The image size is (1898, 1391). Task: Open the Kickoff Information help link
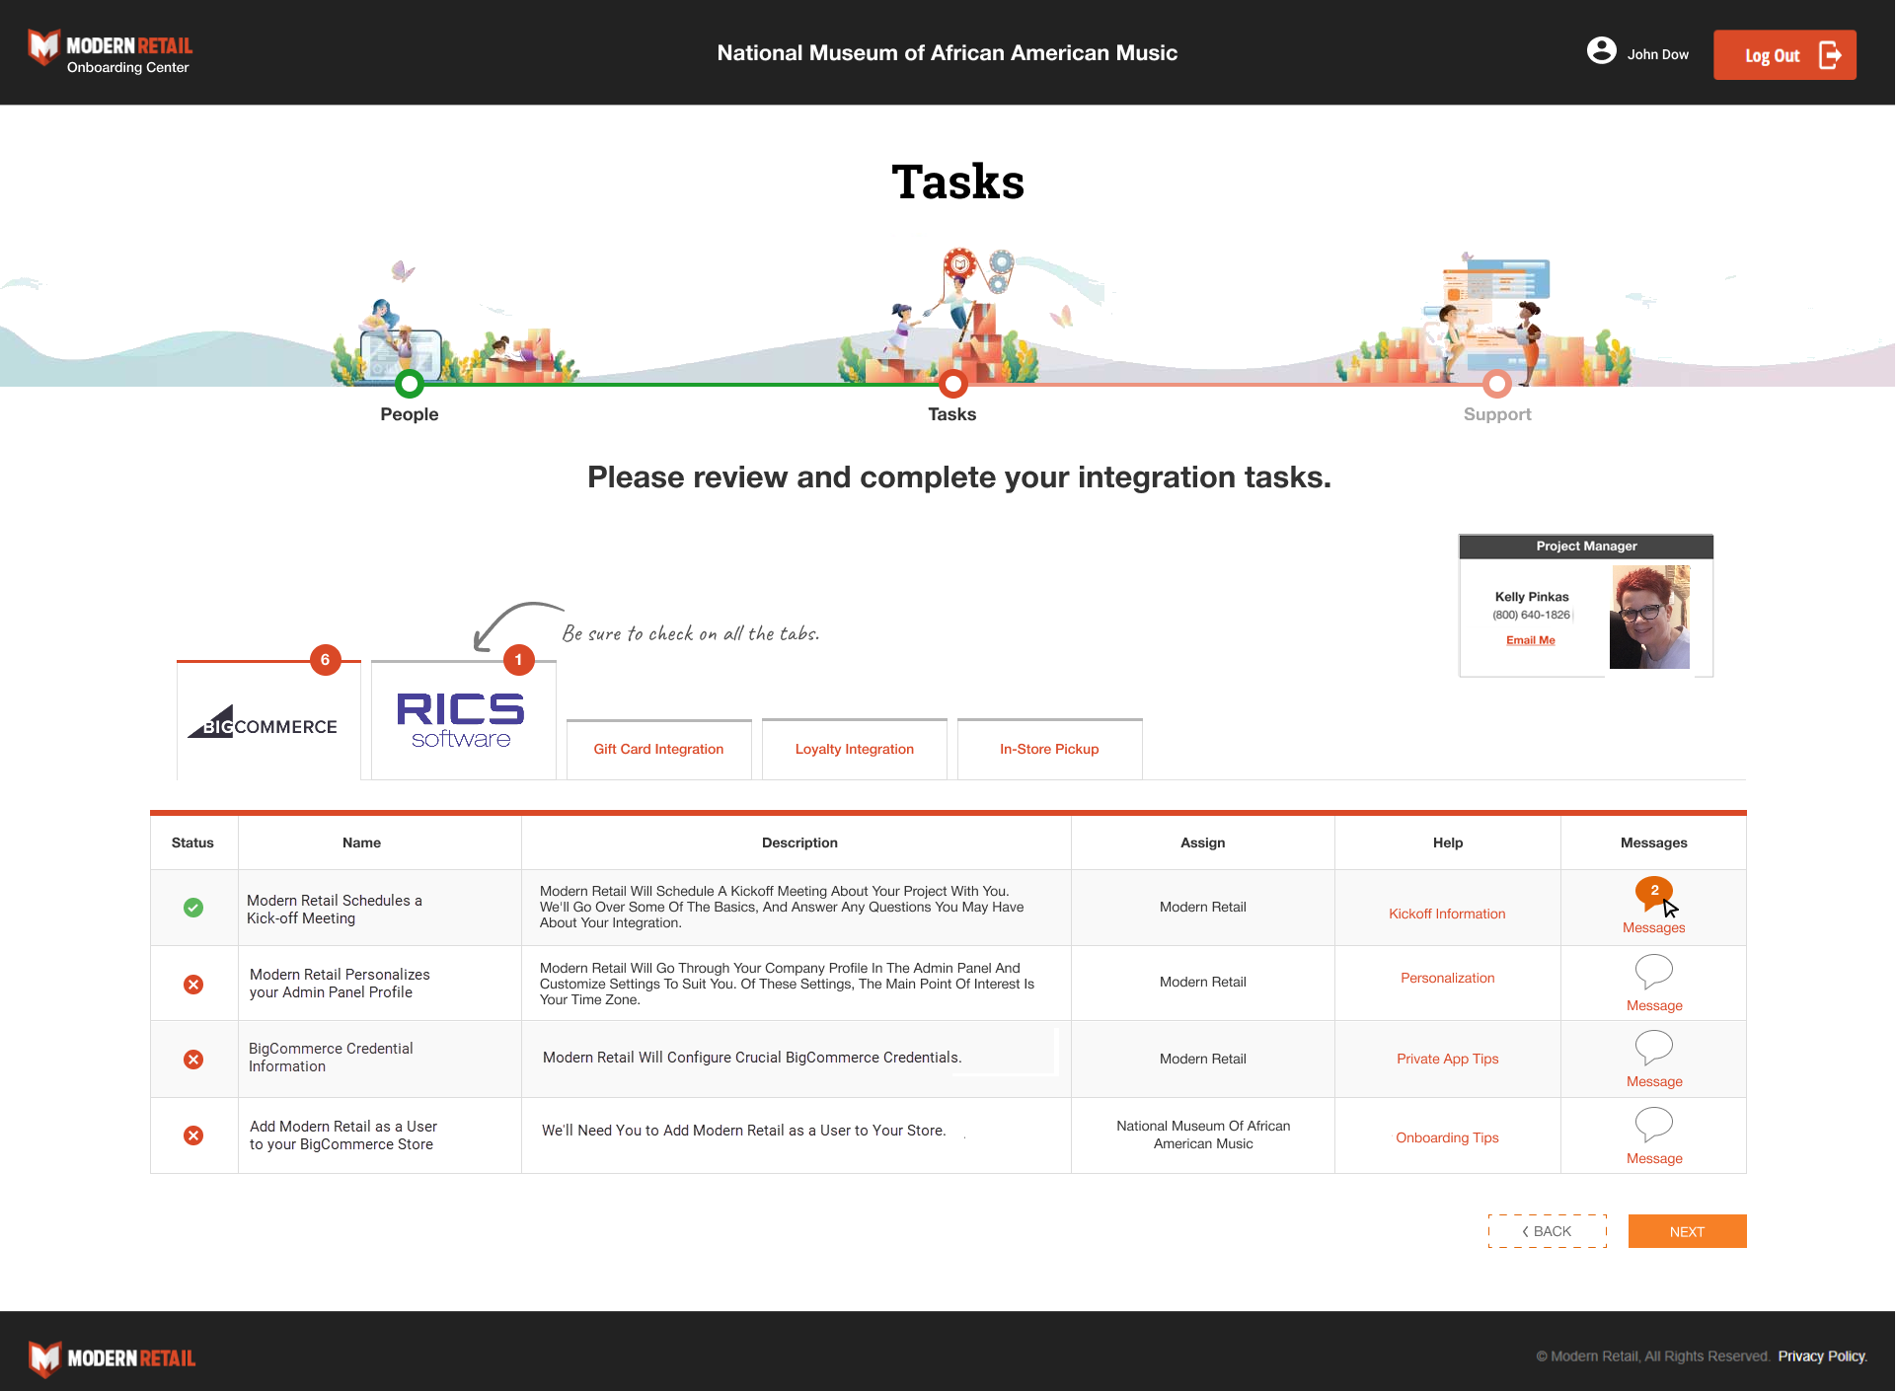click(x=1447, y=913)
